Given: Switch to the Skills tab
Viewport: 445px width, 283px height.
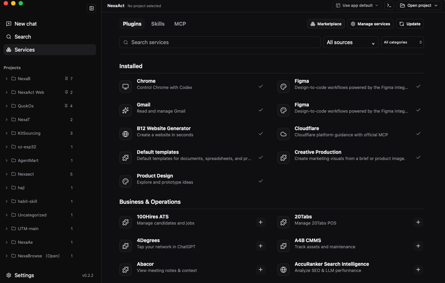Looking at the screenshot, I should tap(158, 24).
